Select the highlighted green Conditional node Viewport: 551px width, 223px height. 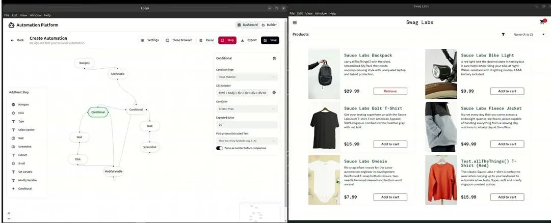[98, 113]
